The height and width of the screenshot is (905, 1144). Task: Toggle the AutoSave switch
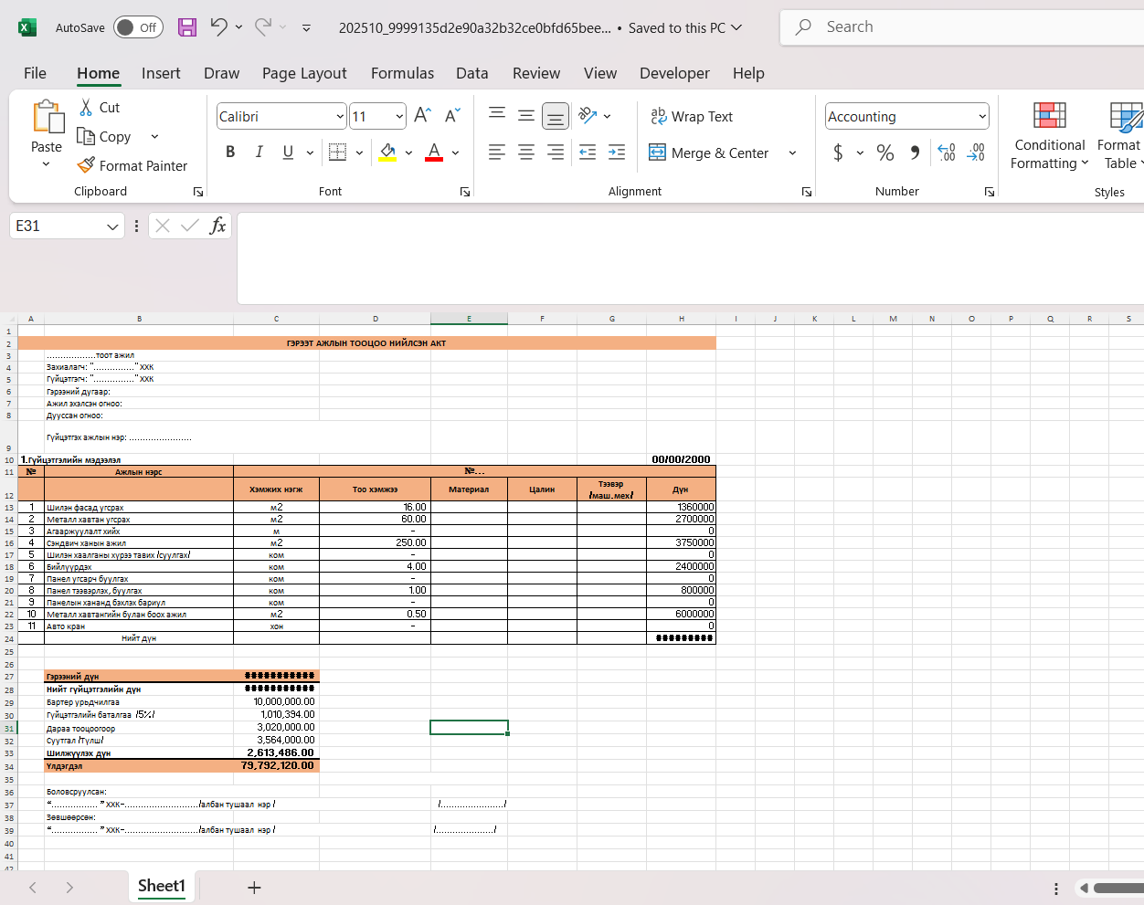point(138,27)
